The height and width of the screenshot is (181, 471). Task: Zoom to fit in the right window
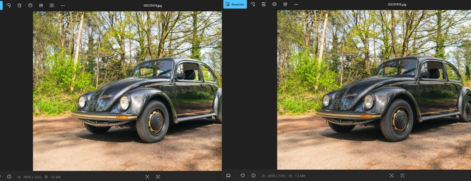[392, 175]
